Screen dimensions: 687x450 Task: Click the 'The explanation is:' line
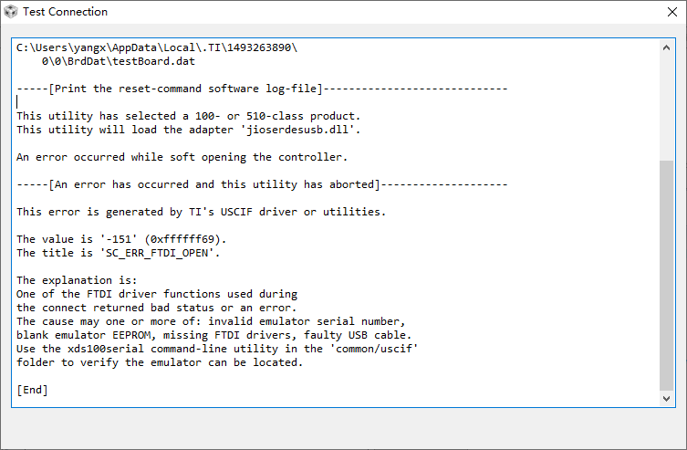77,280
